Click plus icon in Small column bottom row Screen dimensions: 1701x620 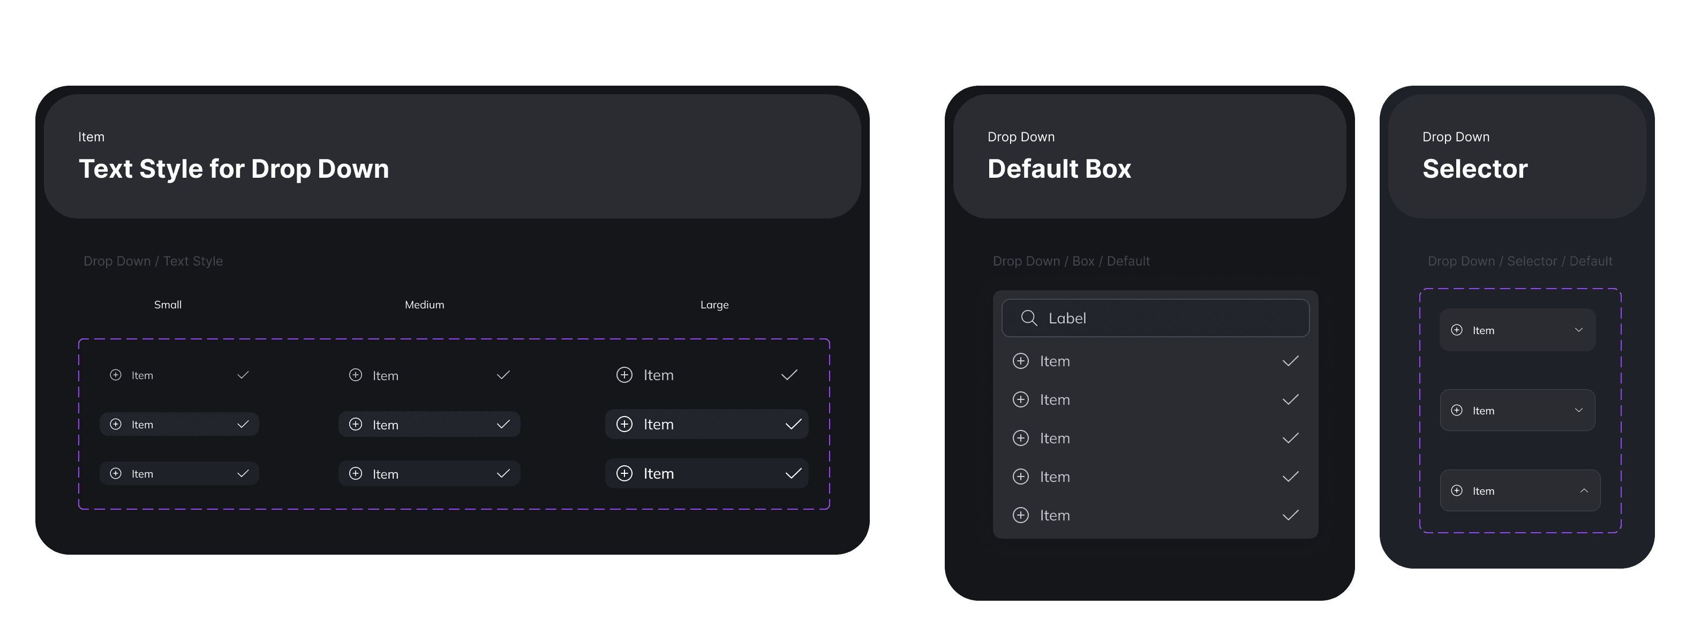[x=116, y=473]
